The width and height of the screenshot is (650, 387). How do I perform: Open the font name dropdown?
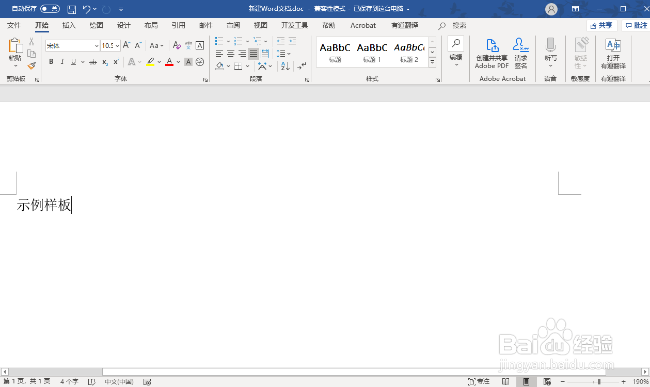(96, 45)
